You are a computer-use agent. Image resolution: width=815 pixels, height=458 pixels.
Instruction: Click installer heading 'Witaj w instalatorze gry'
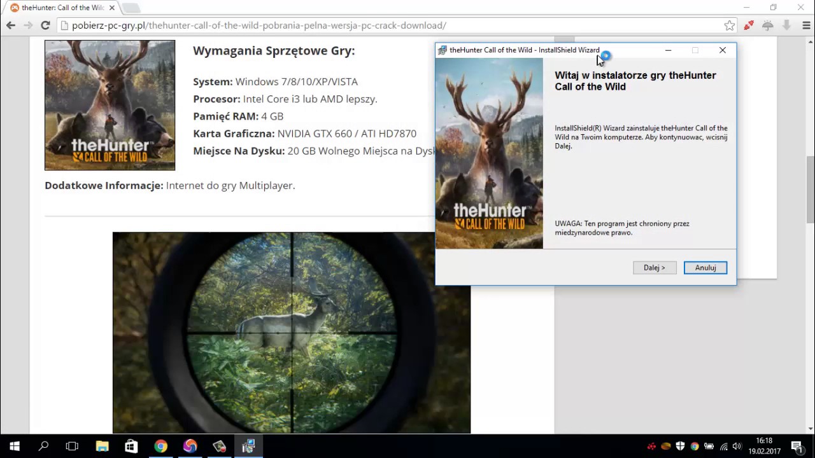click(635, 81)
